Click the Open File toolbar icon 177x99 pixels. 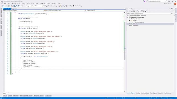pyautogui.click(x=12, y=6)
